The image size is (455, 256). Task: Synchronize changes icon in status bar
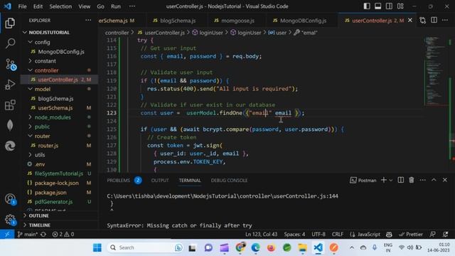click(x=43, y=234)
